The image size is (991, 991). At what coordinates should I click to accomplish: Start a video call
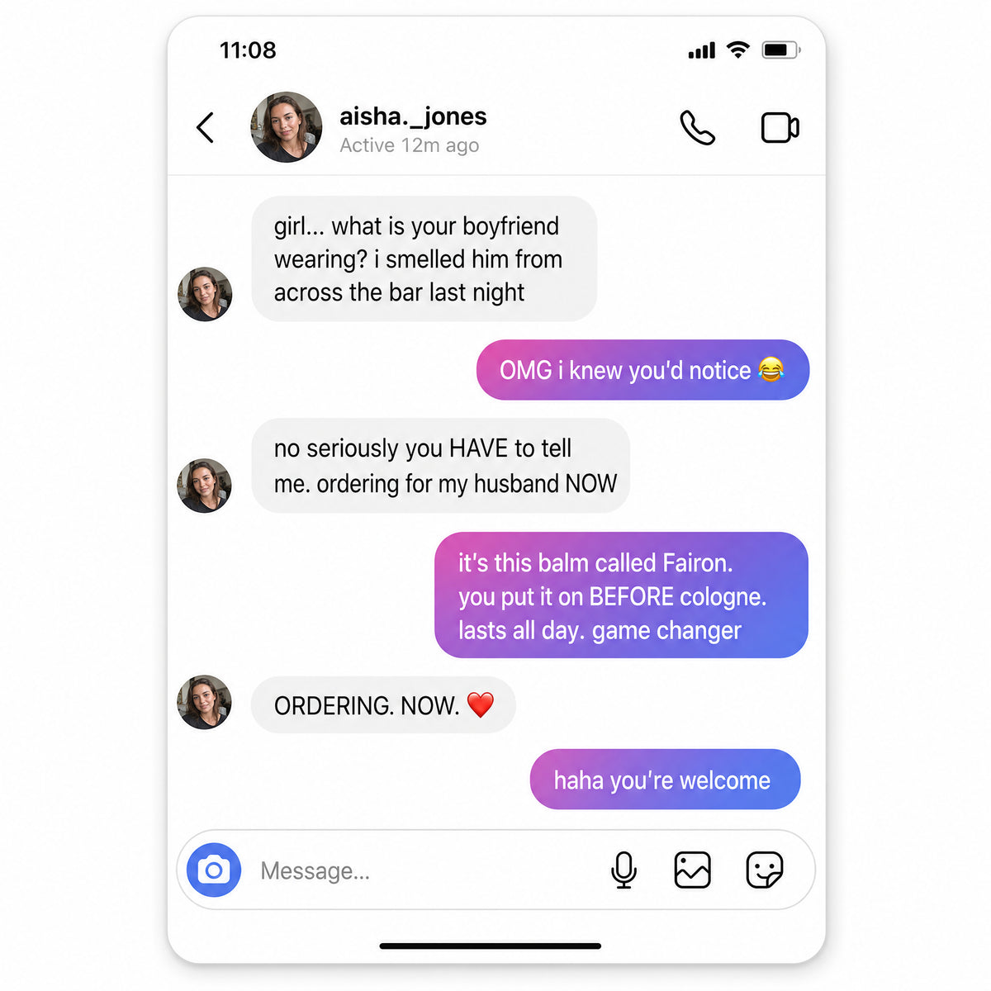[780, 128]
